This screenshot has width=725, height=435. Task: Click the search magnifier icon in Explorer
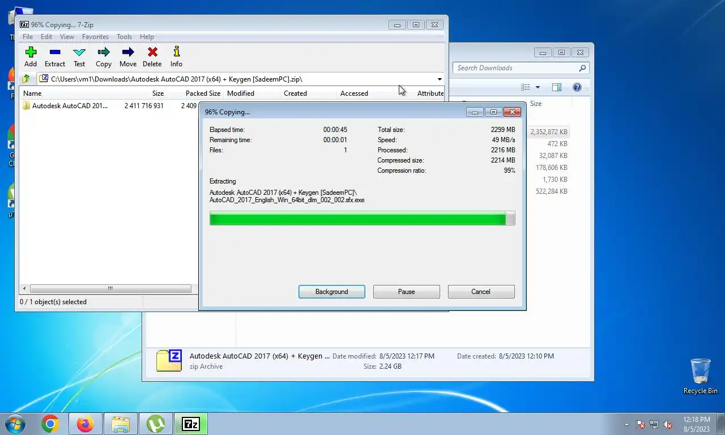[582, 68]
